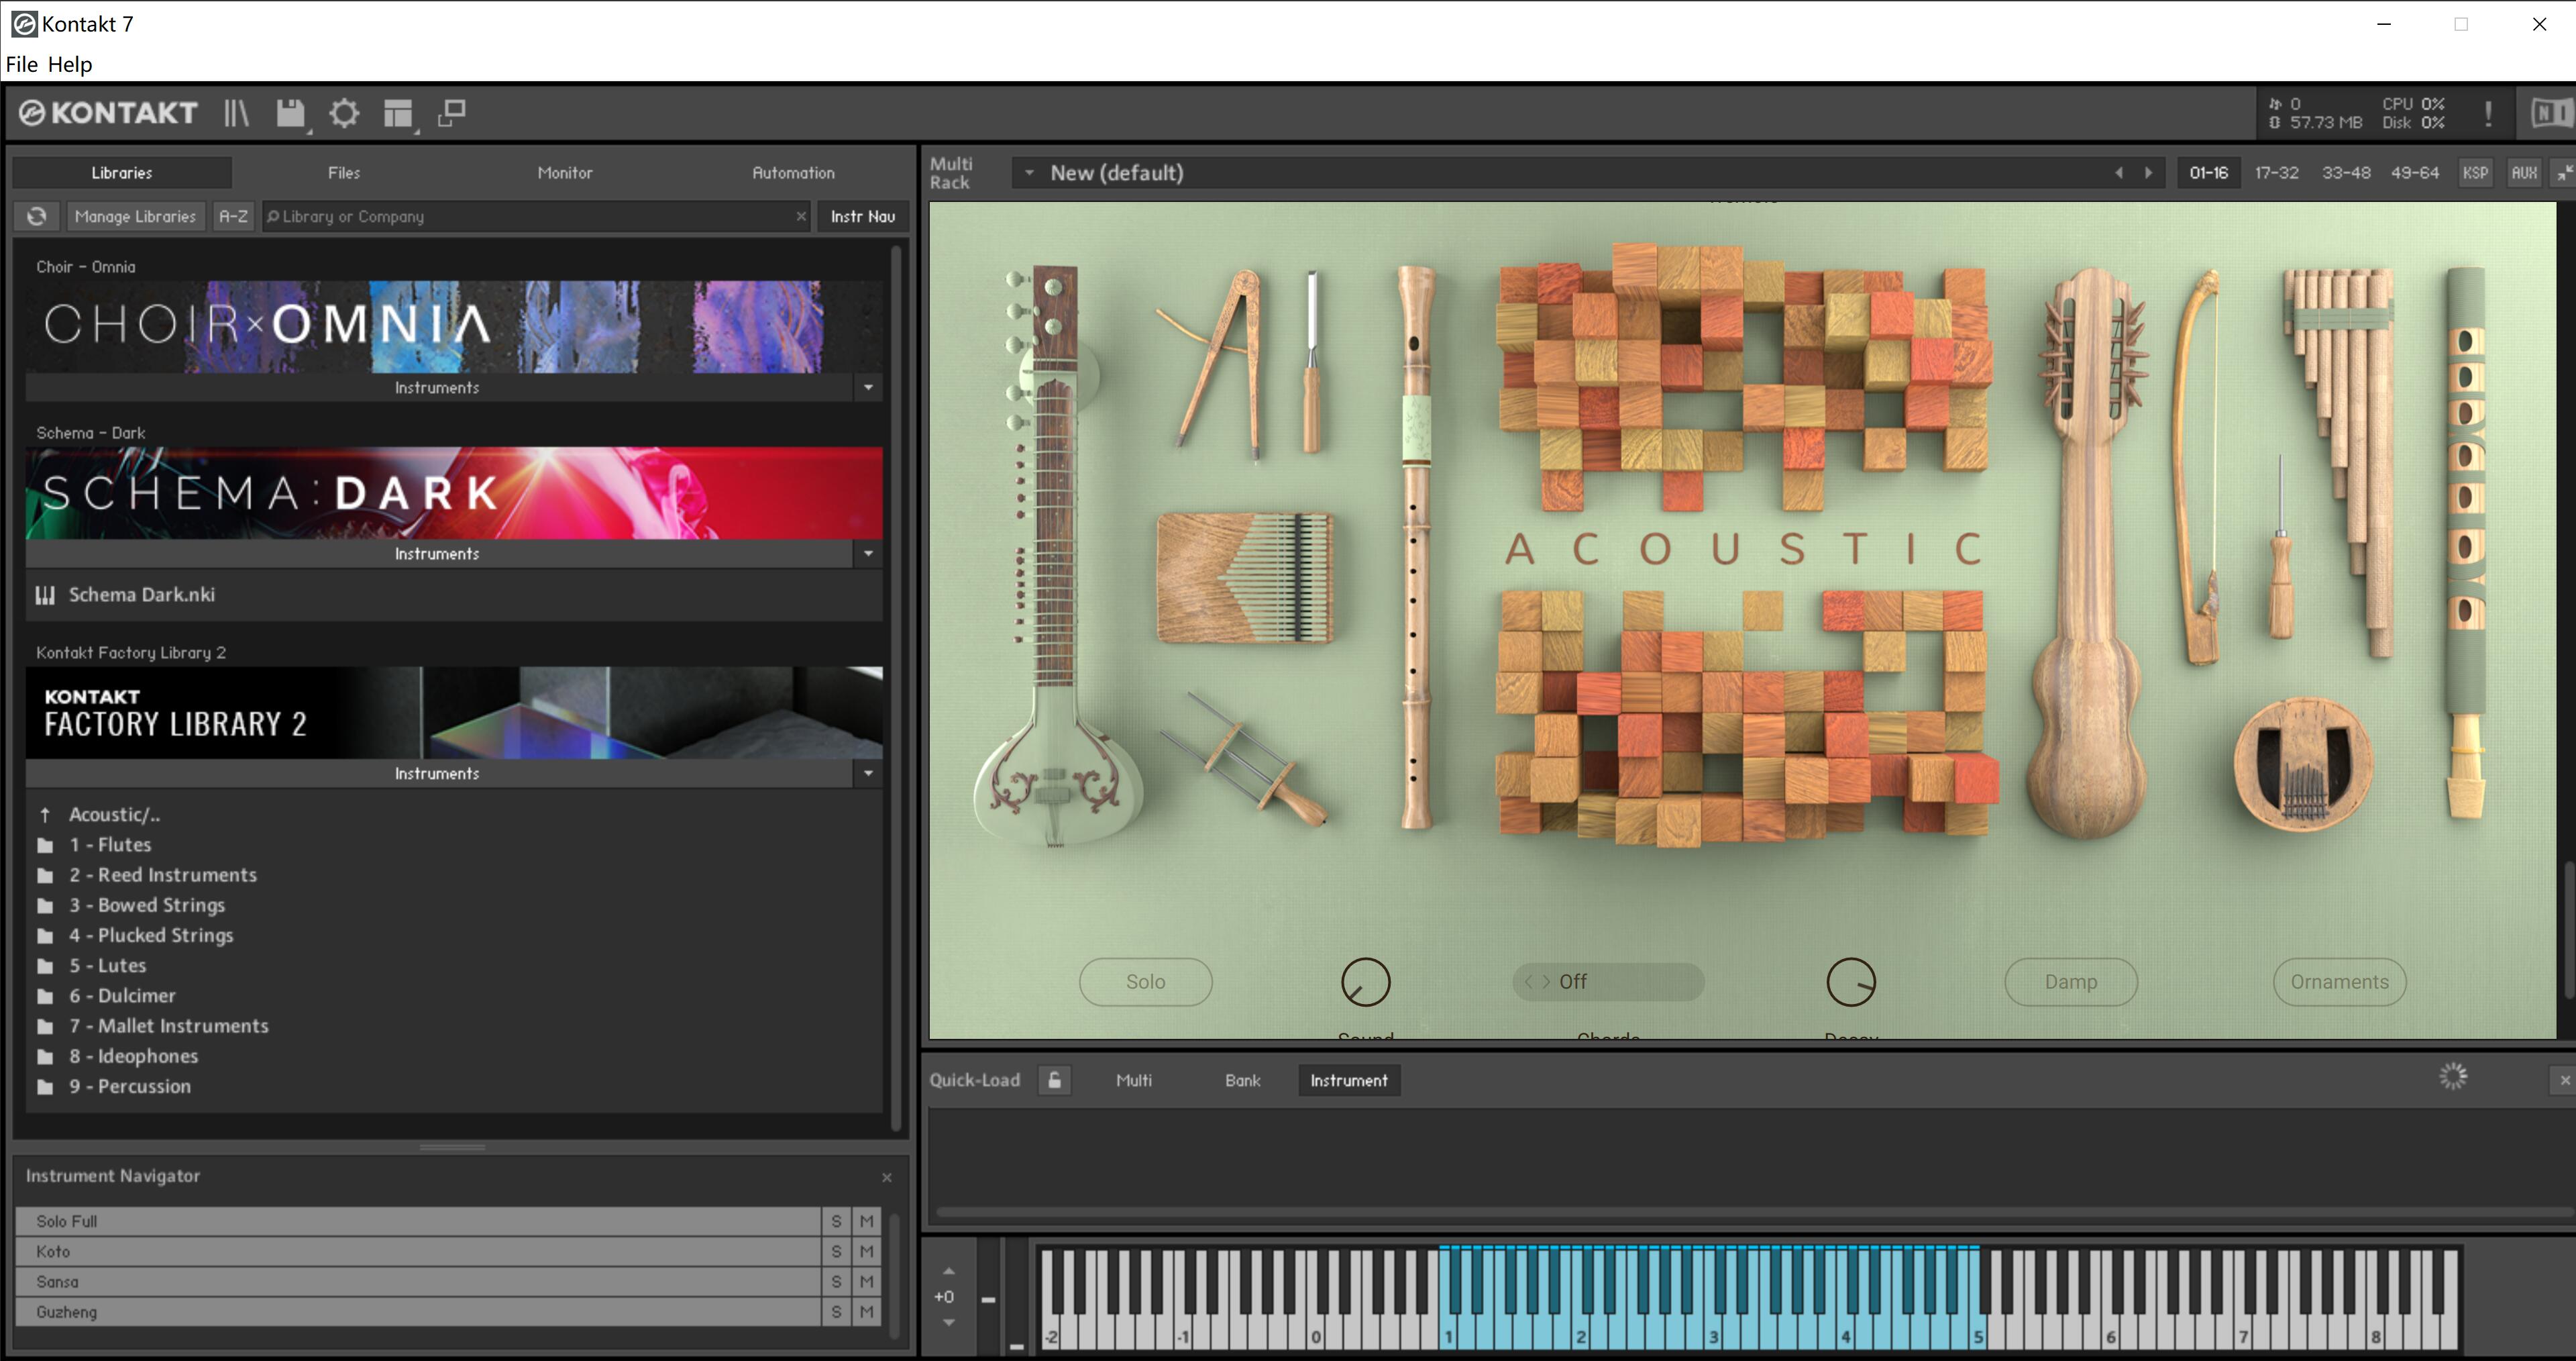Click the Manage Libraries button
The image size is (2576, 1361).
coord(135,216)
